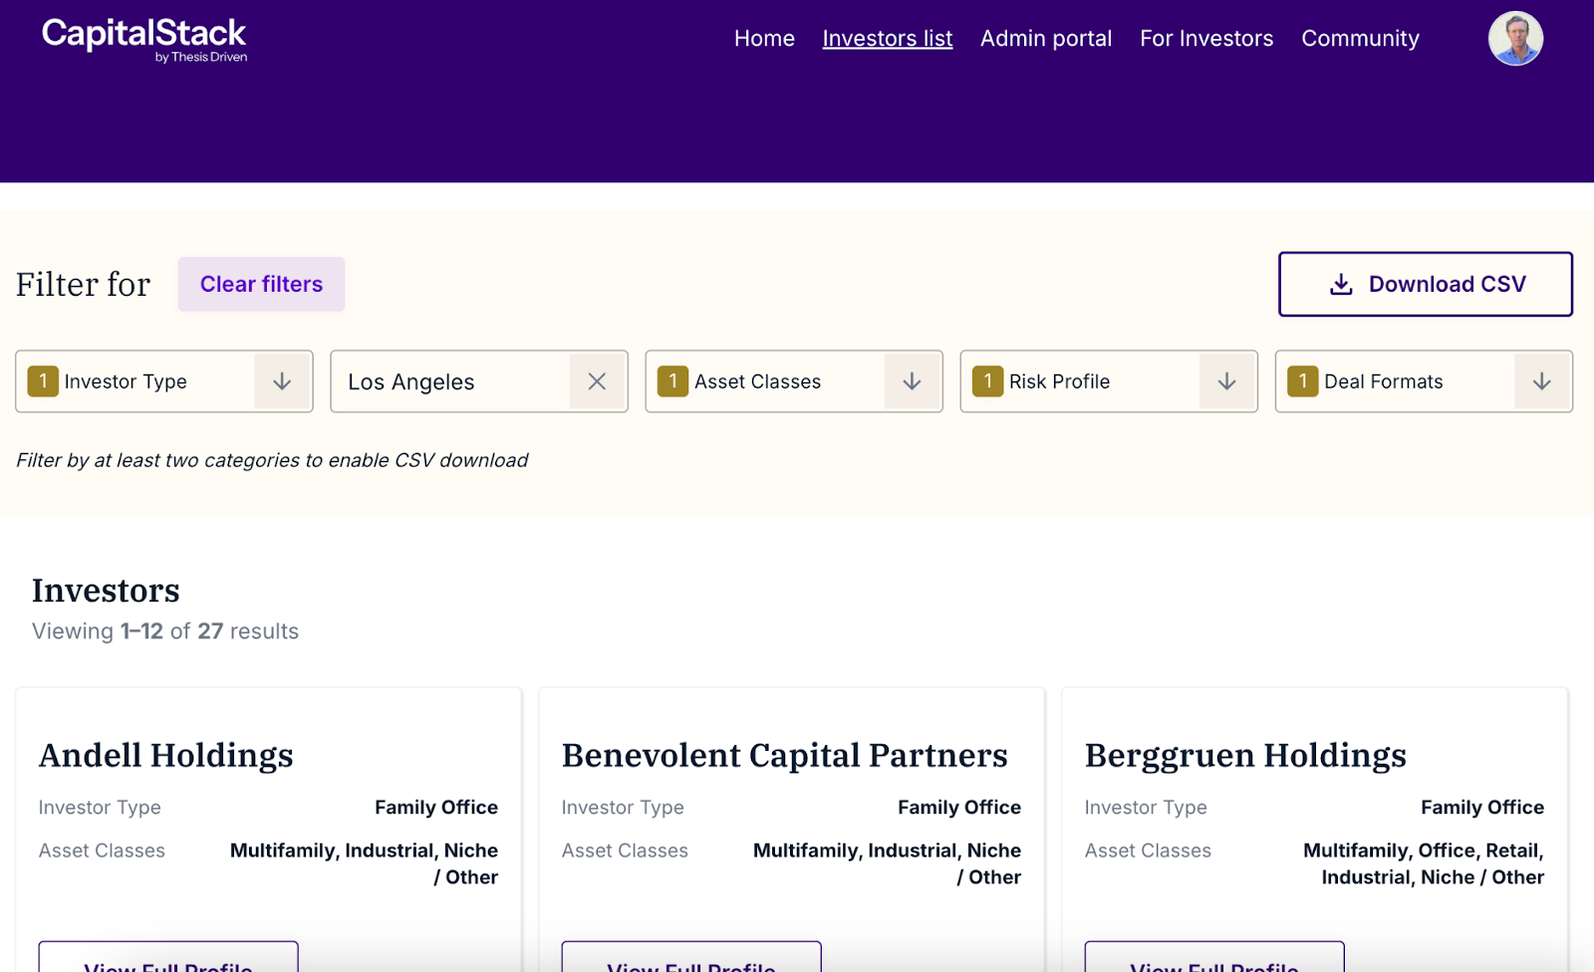
Task: Expand the Asset Classes dropdown arrow
Action: pyautogui.click(x=912, y=381)
